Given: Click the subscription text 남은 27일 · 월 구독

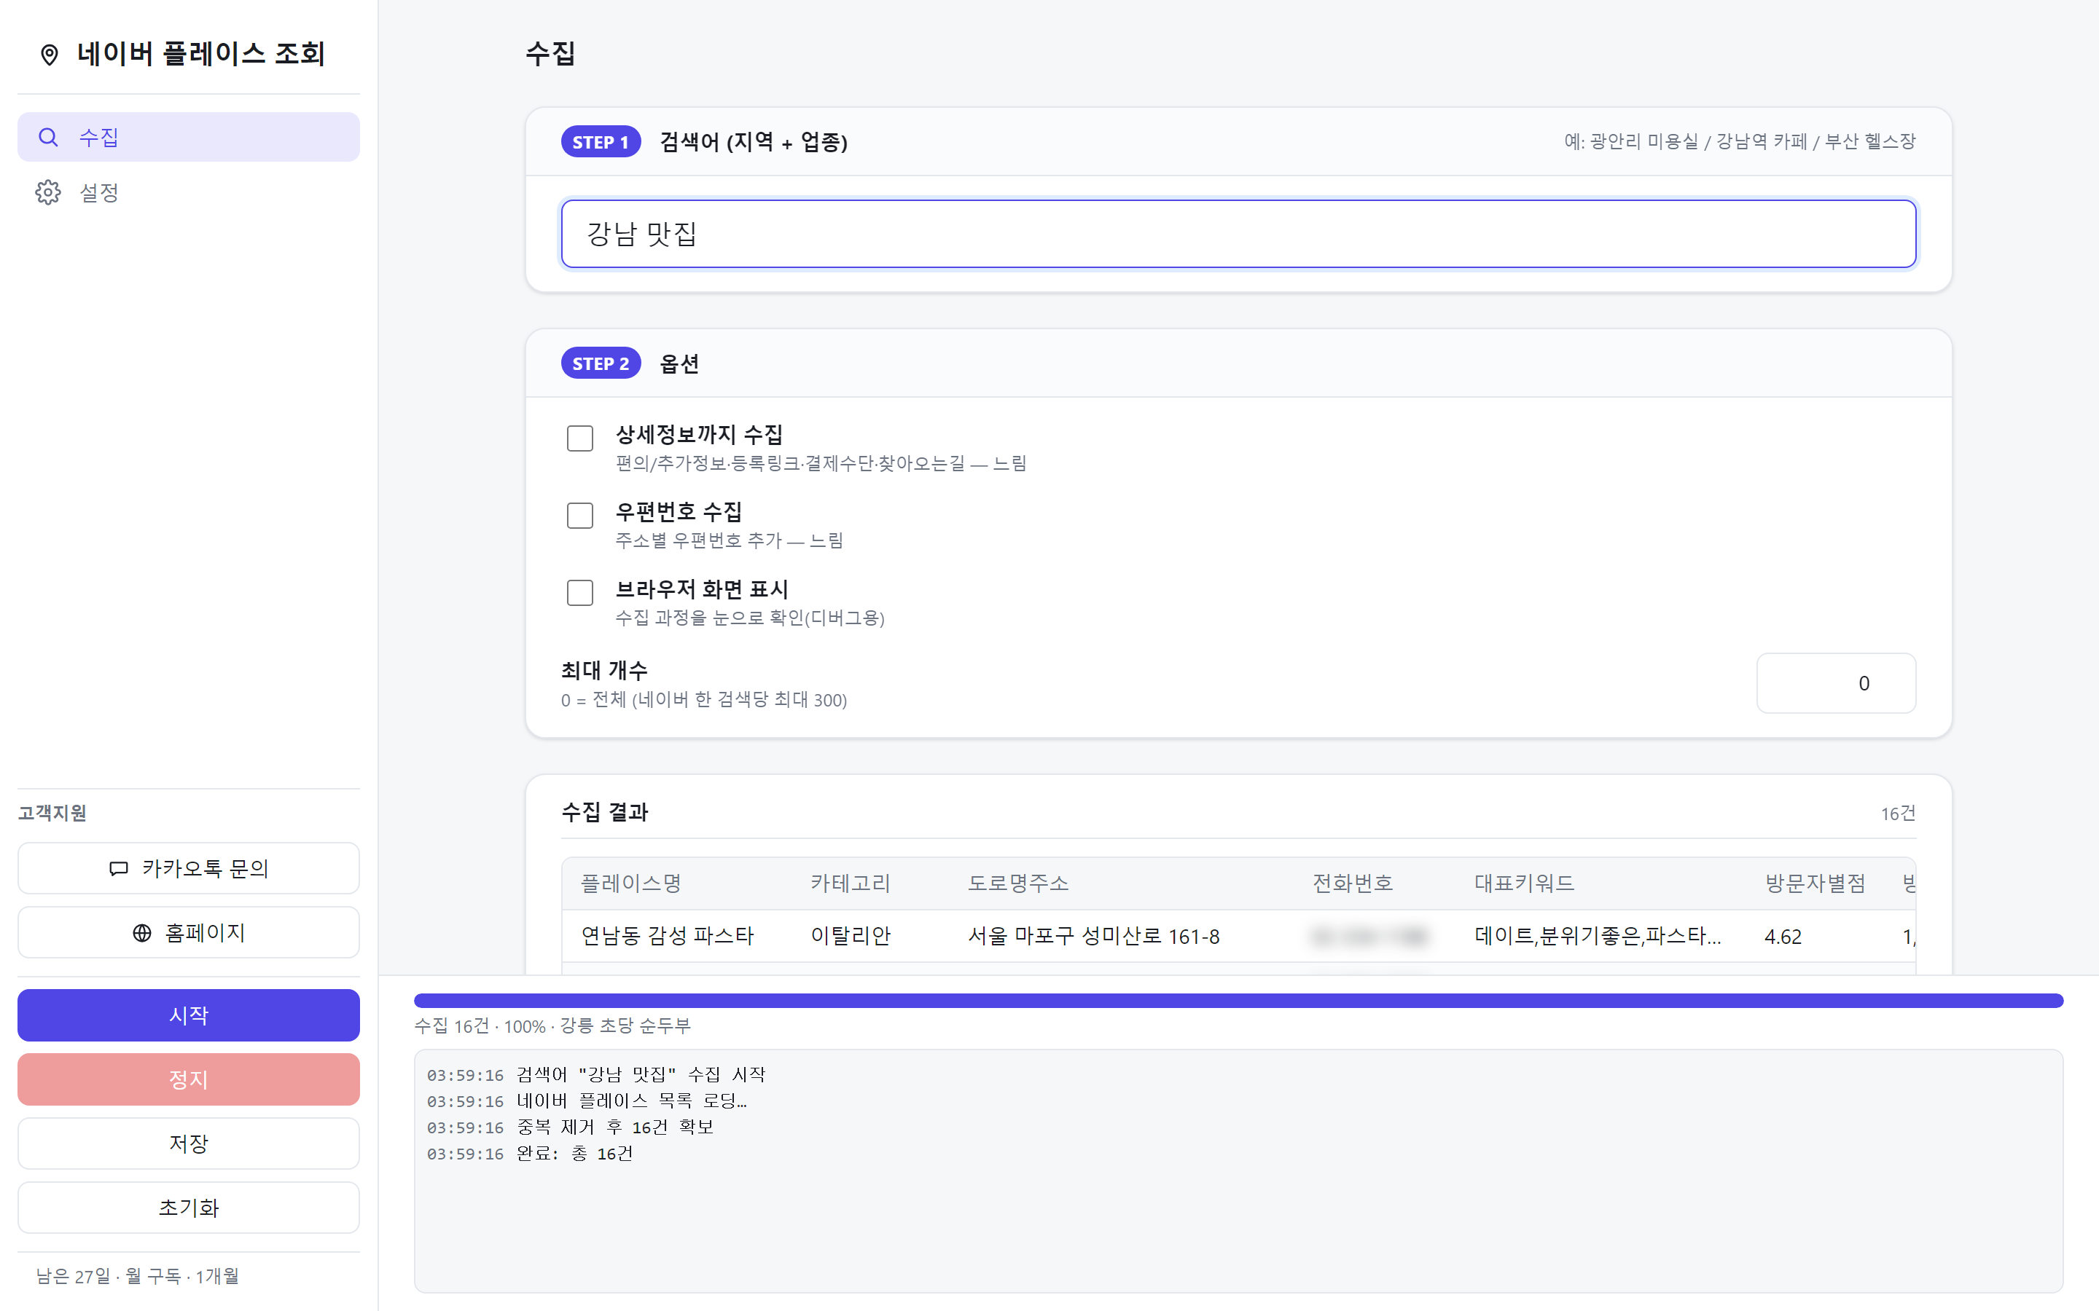Looking at the screenshot, I should click(137, 1275).
